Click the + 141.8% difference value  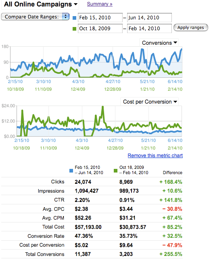point(171,200)
